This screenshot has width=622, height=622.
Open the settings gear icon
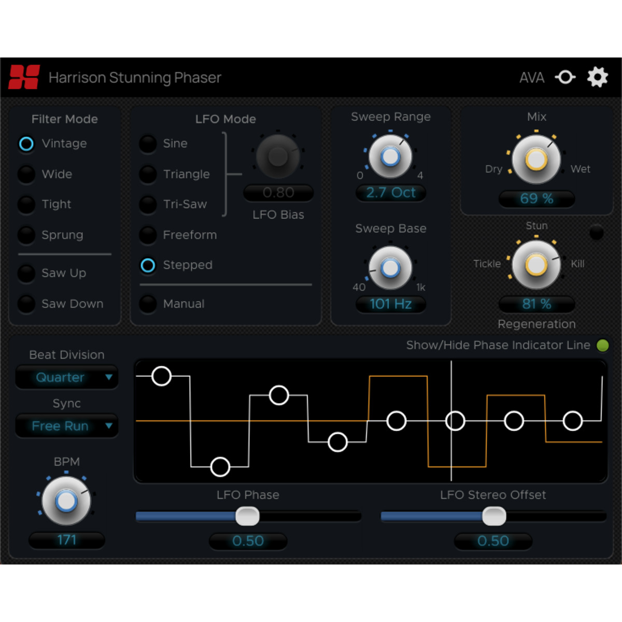(597, 77)
